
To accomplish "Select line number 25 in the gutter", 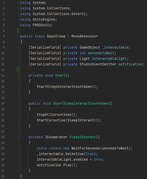I will 3,137.
